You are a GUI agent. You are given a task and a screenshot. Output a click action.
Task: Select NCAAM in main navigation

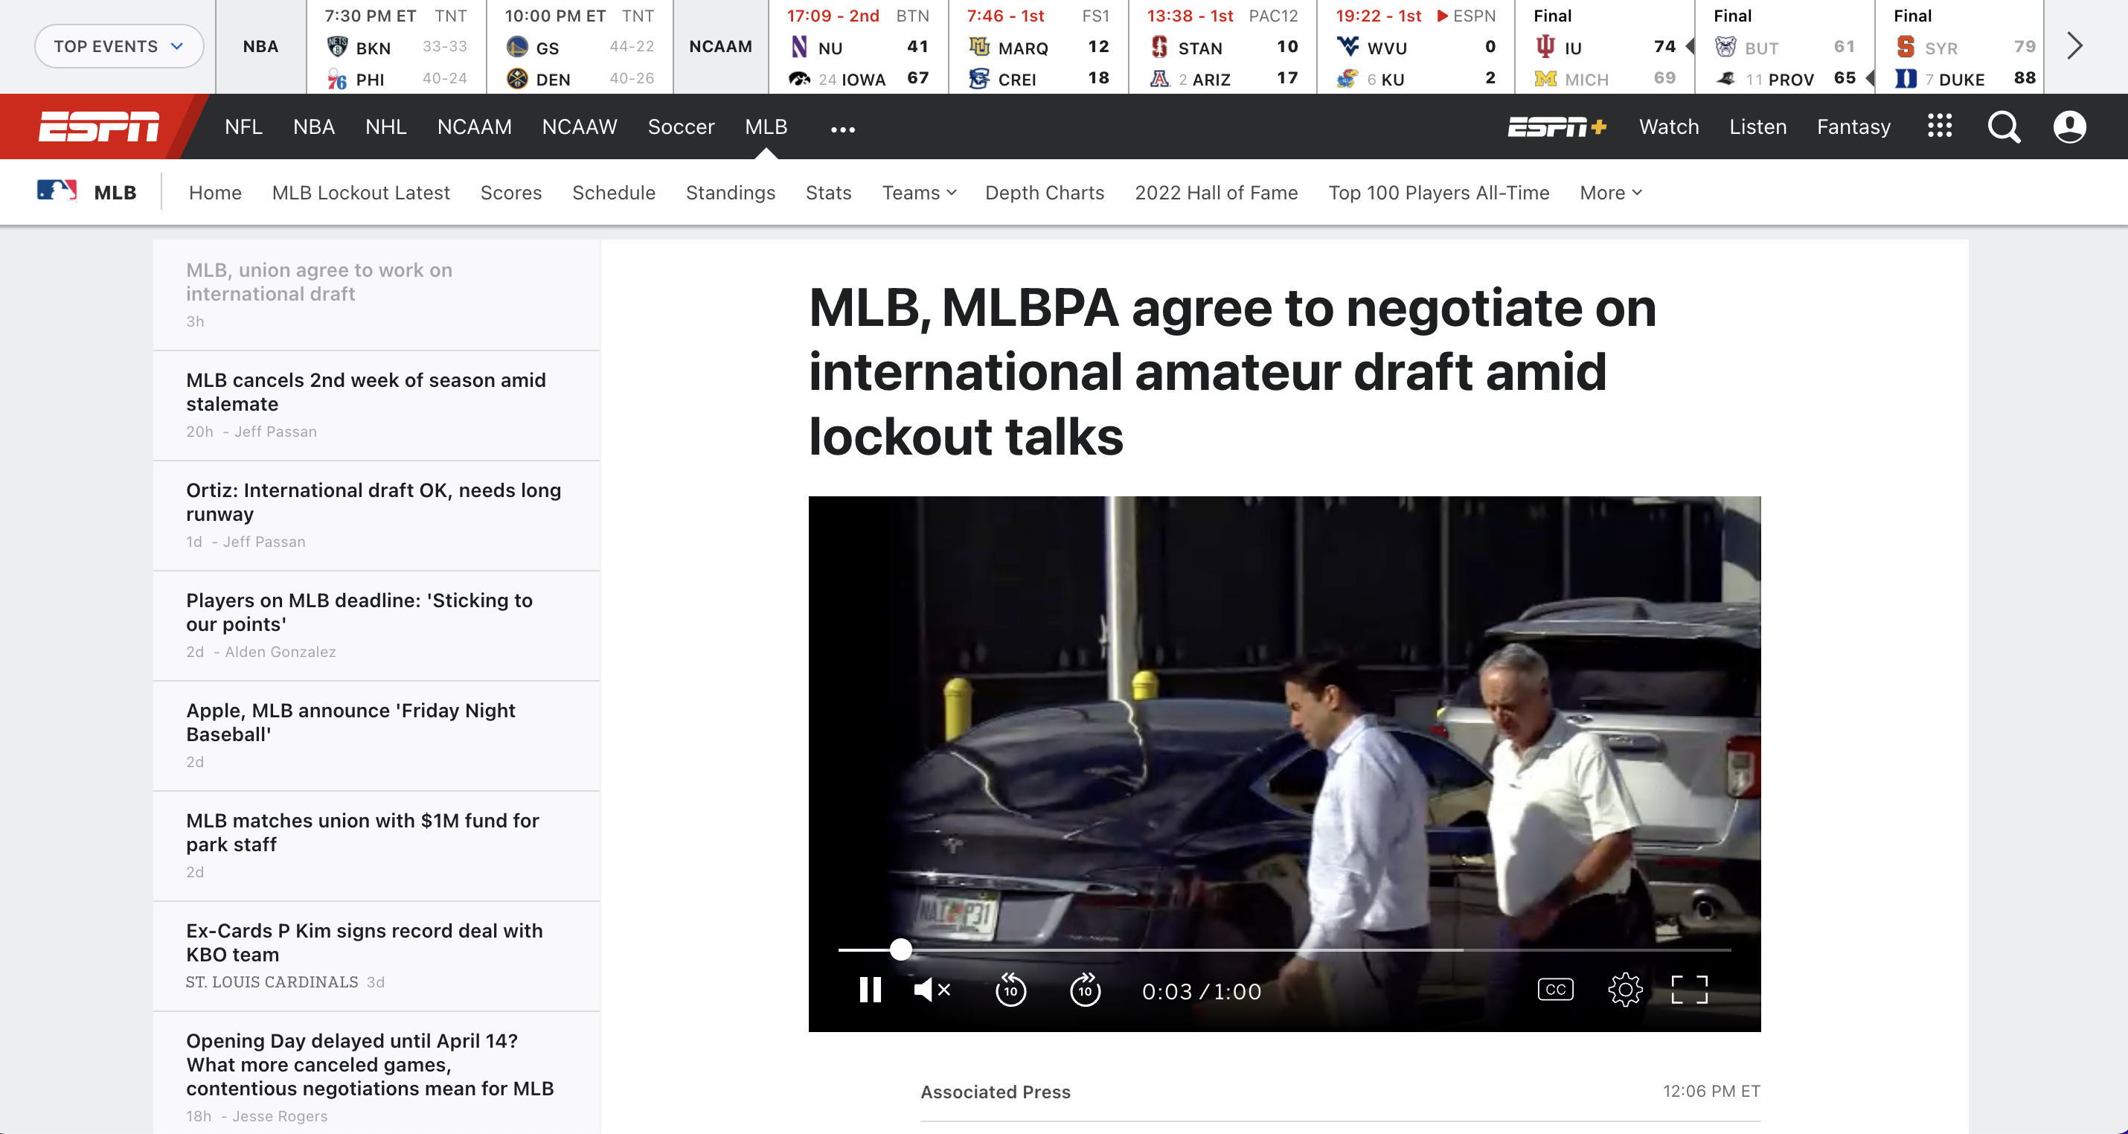(x=474, y=126)
